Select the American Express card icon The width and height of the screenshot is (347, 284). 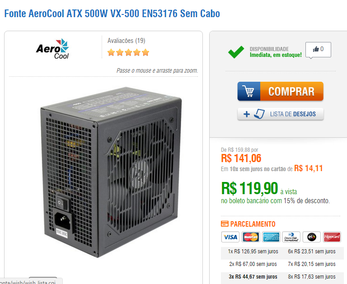[x=271, y=237]
